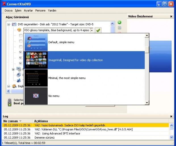The height and width of the screenshot is (146, 176).
Task: Collapse the DVD seçenekleri tree node
Action: pyautogui.click(x=9, y=25)
